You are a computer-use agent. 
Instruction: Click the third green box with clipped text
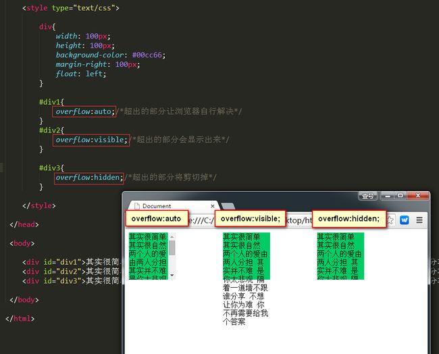[x=340, y=256]
